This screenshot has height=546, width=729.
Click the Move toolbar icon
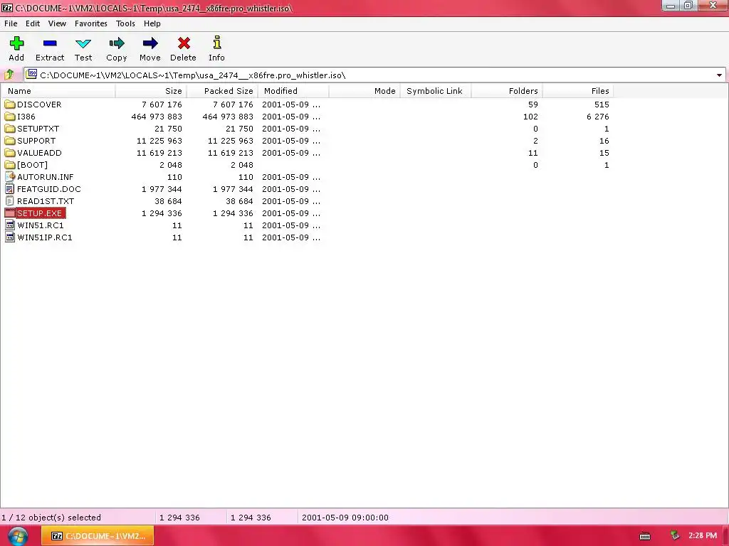click(150, 43)
